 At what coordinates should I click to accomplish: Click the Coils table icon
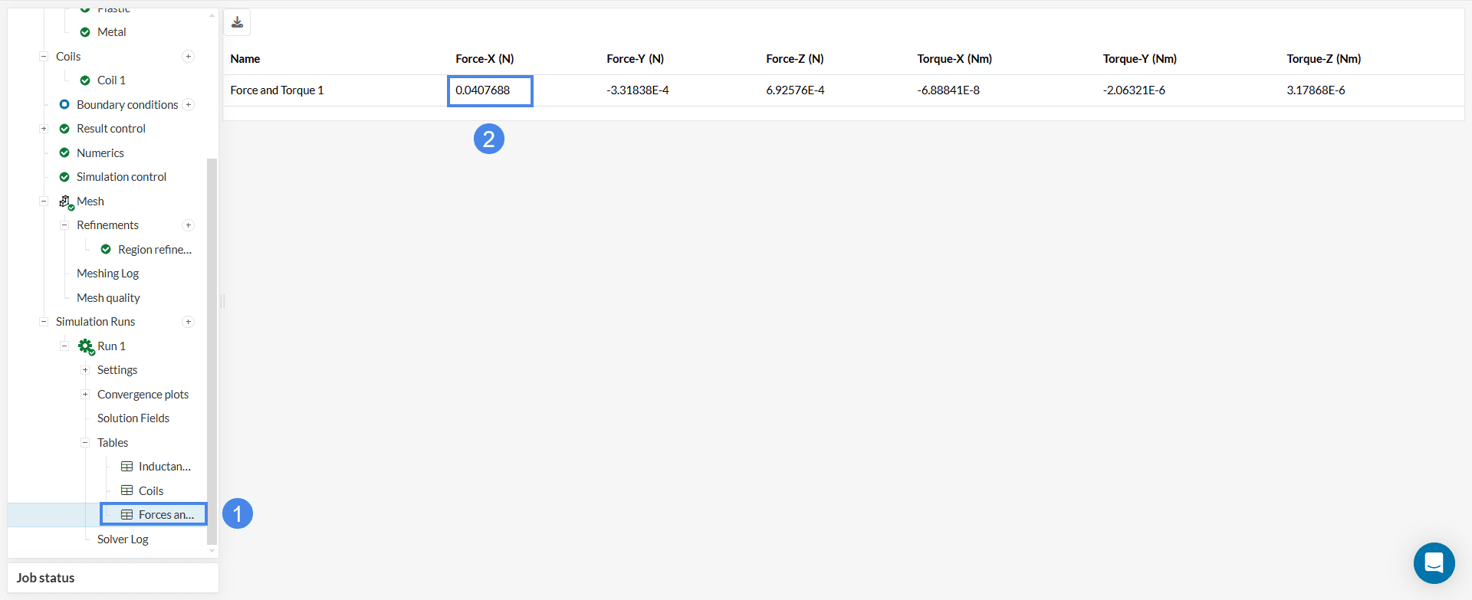point(127,491)
